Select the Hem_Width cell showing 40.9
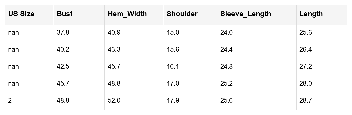Viewport: 352px width, 115px height. (114, 33)
